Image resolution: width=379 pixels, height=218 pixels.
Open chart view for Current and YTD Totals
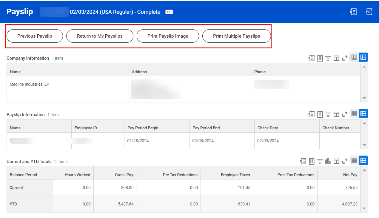coord(328,161)
